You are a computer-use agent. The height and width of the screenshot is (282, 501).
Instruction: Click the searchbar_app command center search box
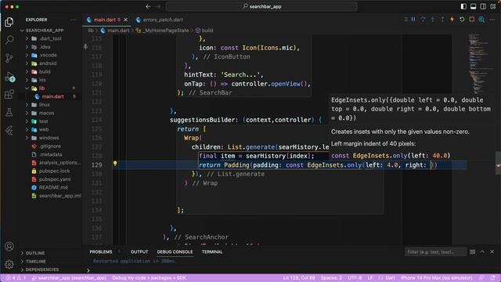[x=261, y=6]
